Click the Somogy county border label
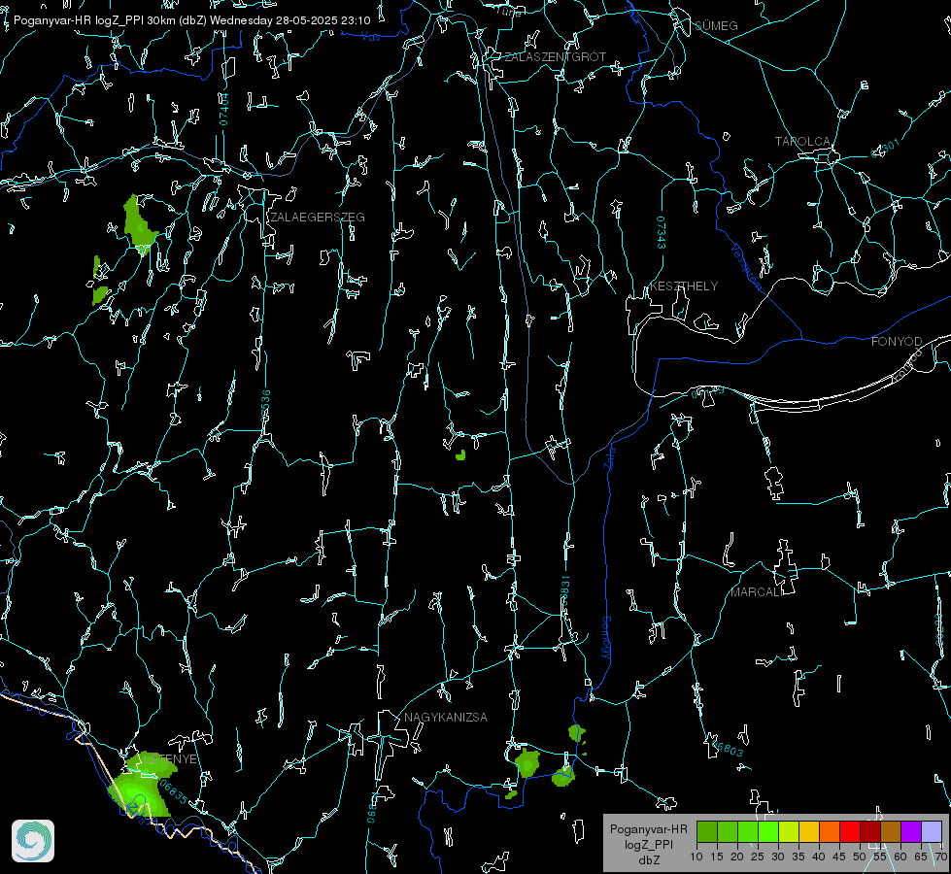The image size is (951, 874). pos(606,638)
